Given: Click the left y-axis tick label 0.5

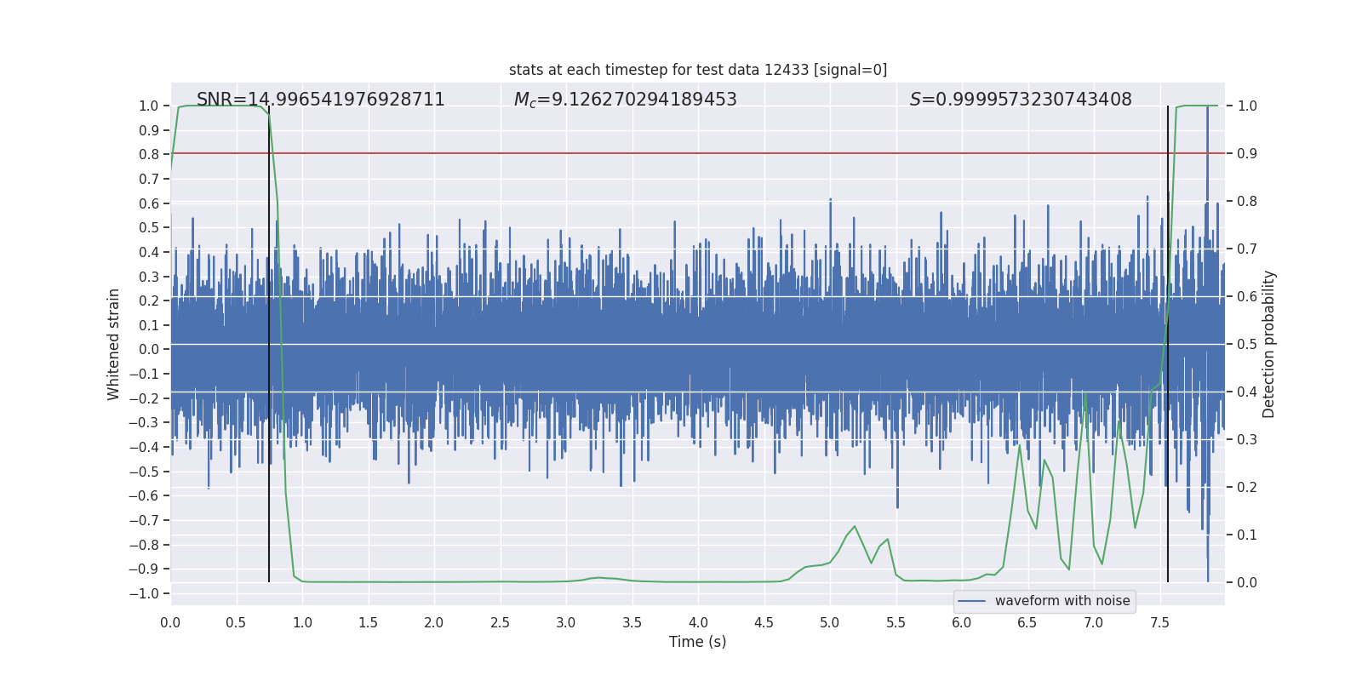Looking at the screenshot, I should coord(149,227).
